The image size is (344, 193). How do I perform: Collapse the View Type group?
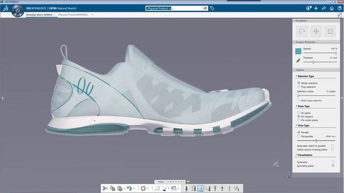point(296,125)
